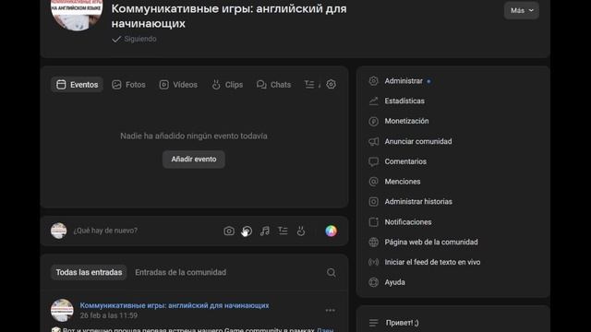The image size is (591, 332).
Task: Click the live feed broadcast icon
Action: (x=373, y=262)
